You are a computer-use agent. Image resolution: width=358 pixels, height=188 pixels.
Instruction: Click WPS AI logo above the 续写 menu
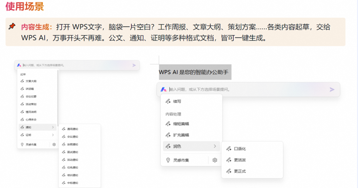tap(164, 89)
